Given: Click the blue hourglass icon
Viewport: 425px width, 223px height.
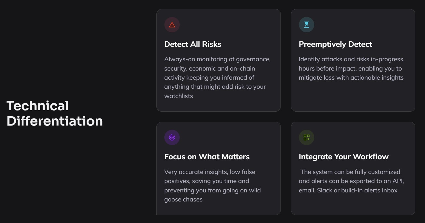Looking at the screenshot, I should [x=306, y=25].
